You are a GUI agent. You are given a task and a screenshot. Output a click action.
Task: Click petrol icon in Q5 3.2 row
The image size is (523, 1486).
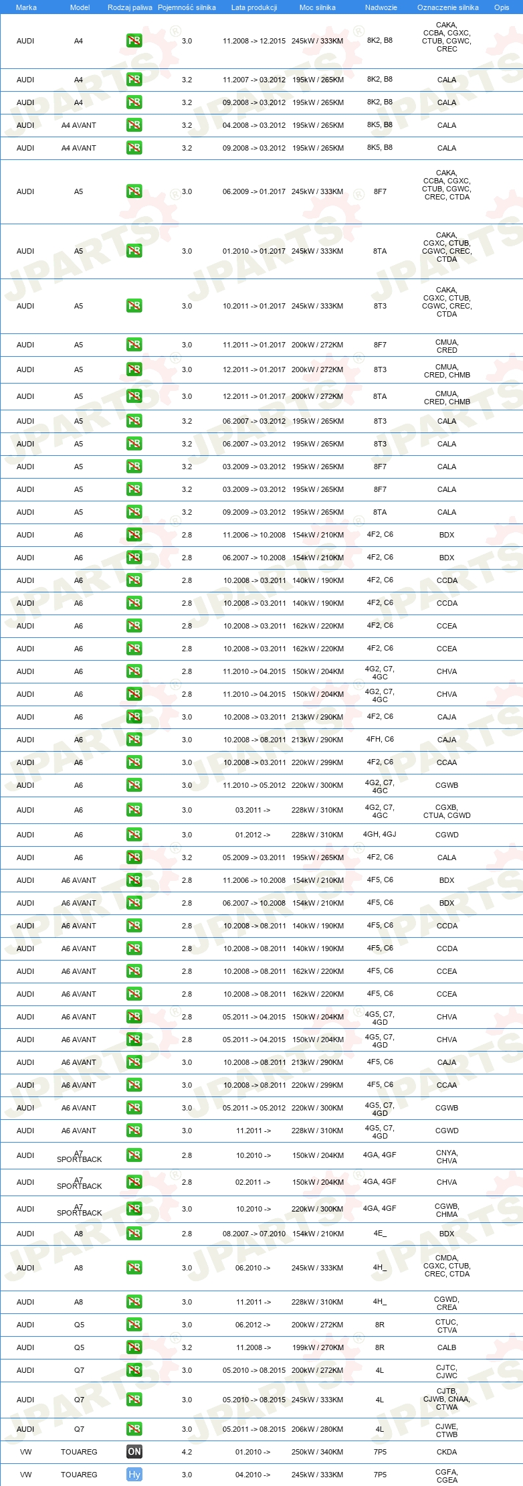pos(134,1347)
